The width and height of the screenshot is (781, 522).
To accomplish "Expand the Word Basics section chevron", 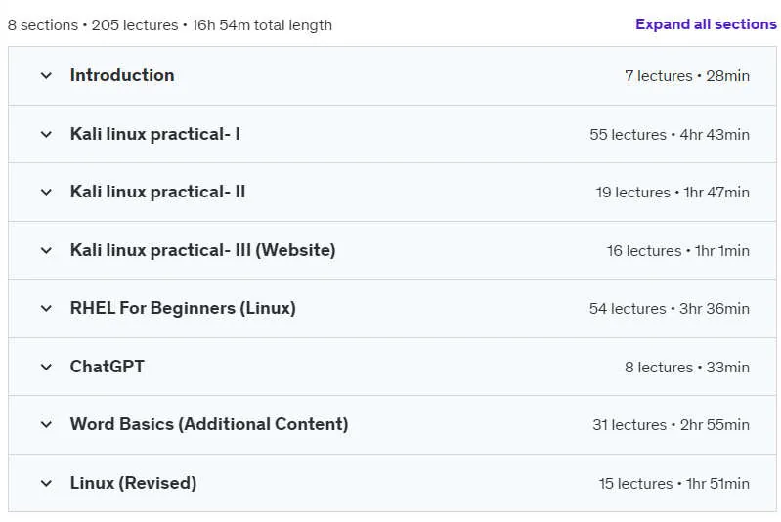I will [x=46, y=425].
